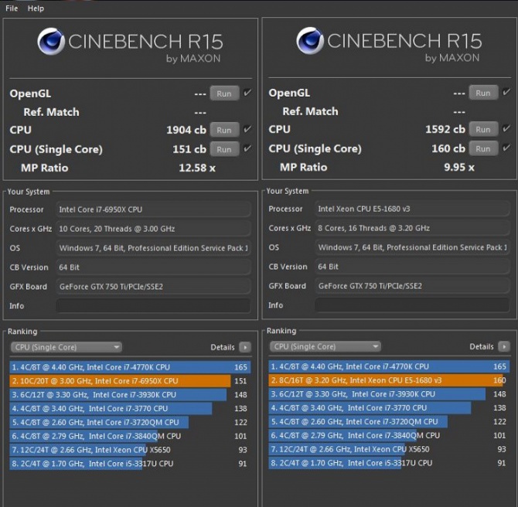The width and height of the screenshot is (518, 507).
Task: Click the 12.58 x MP Ratio value
Action: (x=197, y=168)
